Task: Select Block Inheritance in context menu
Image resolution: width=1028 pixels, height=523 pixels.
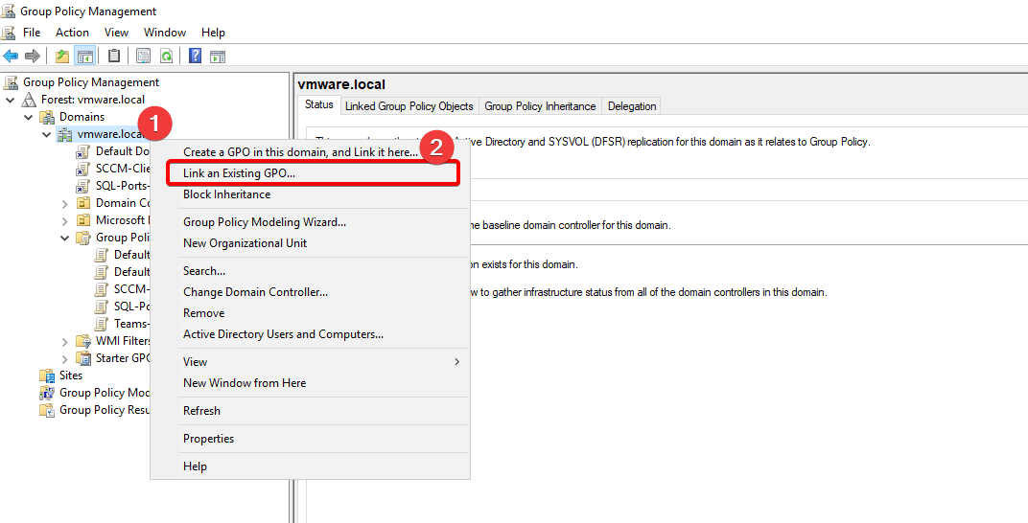Action: point(227,194)
